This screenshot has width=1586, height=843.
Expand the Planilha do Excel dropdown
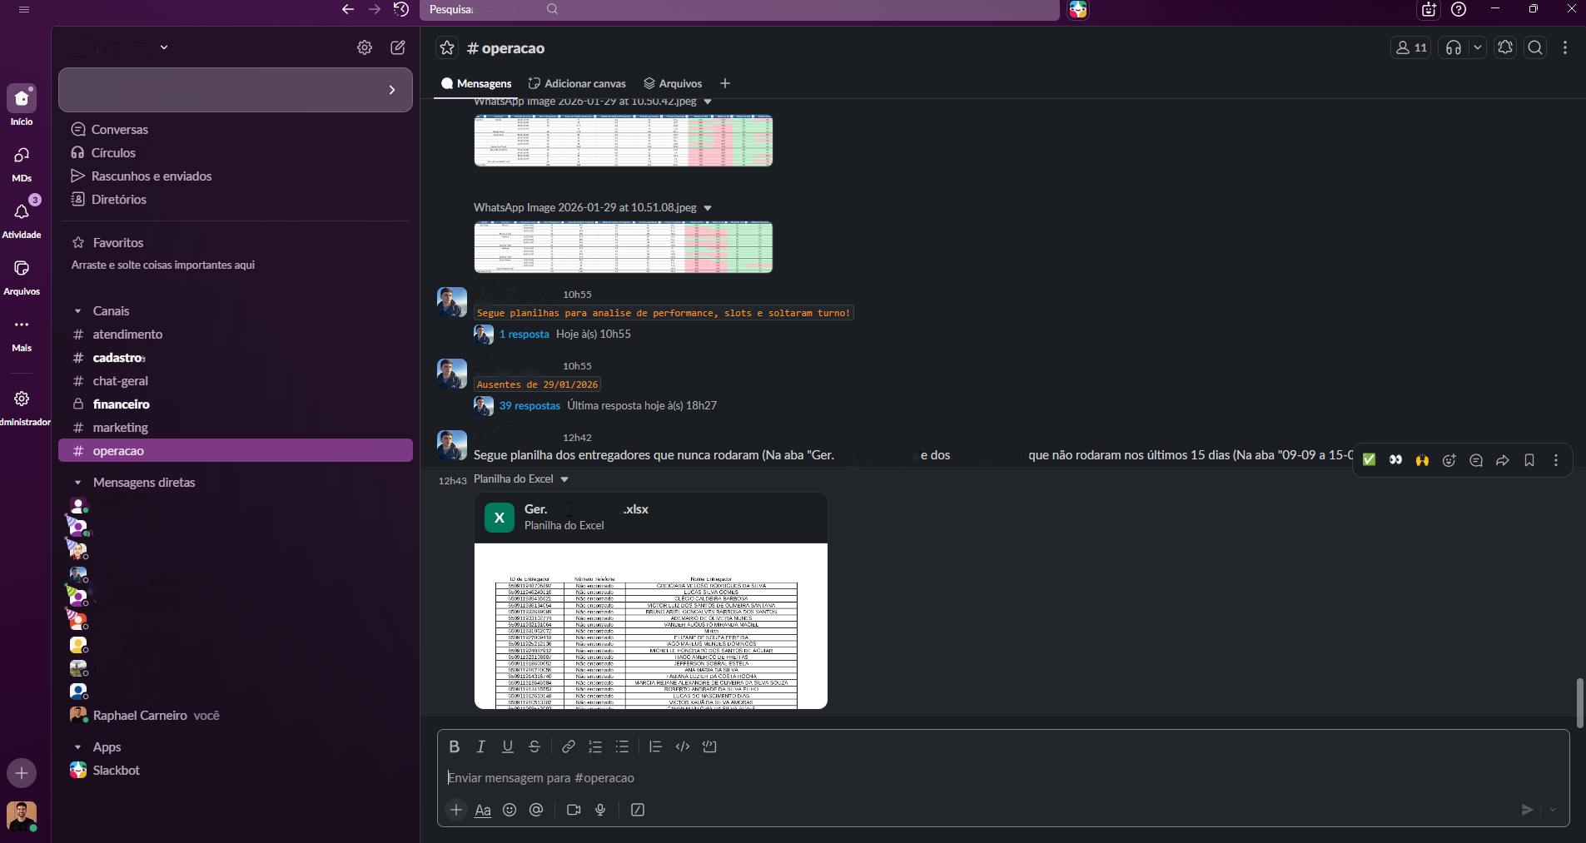pyautogui.click(x=564, y=479)
